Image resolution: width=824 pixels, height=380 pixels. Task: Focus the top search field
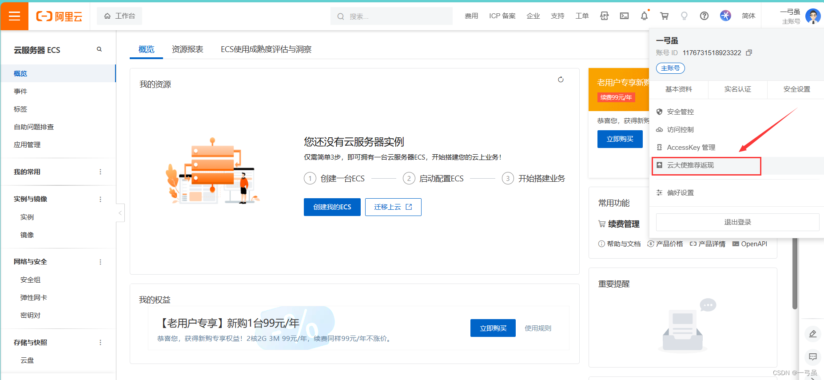pyautogui.click(x=391, y=16)
